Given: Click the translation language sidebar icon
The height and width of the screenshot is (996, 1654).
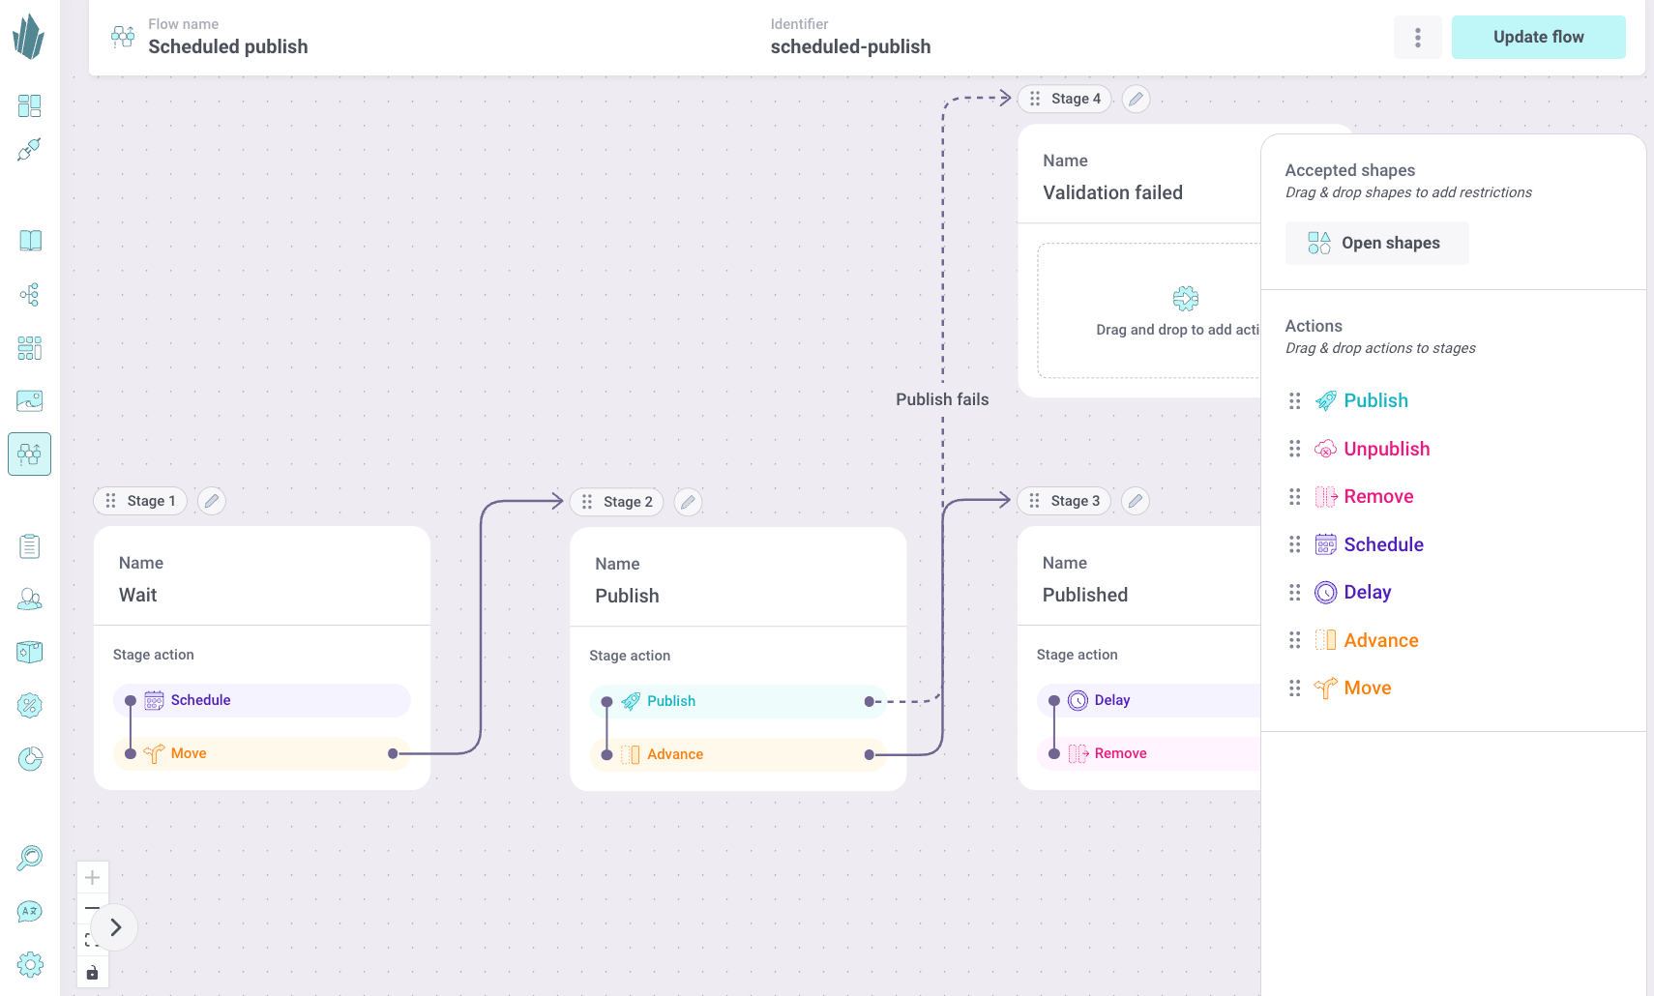Looking at the screenshot, I should [30, 911].
